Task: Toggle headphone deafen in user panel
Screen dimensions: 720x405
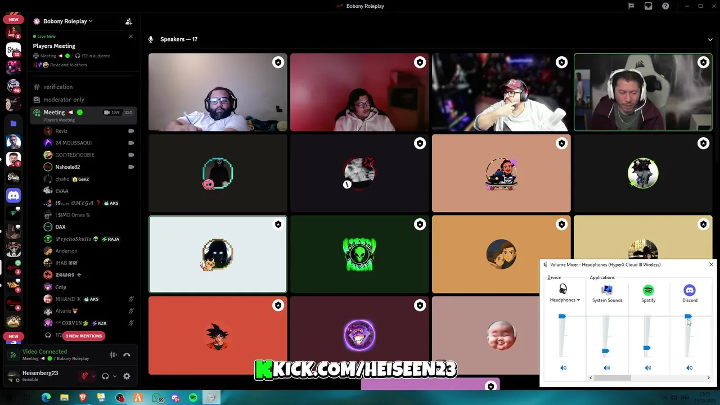Action: [105, 376]
